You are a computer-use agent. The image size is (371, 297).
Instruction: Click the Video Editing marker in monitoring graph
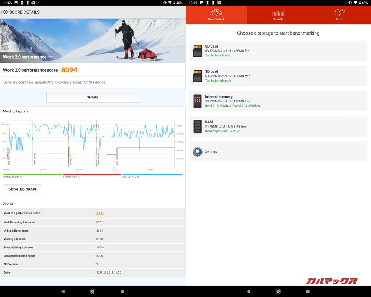[34, 158]
